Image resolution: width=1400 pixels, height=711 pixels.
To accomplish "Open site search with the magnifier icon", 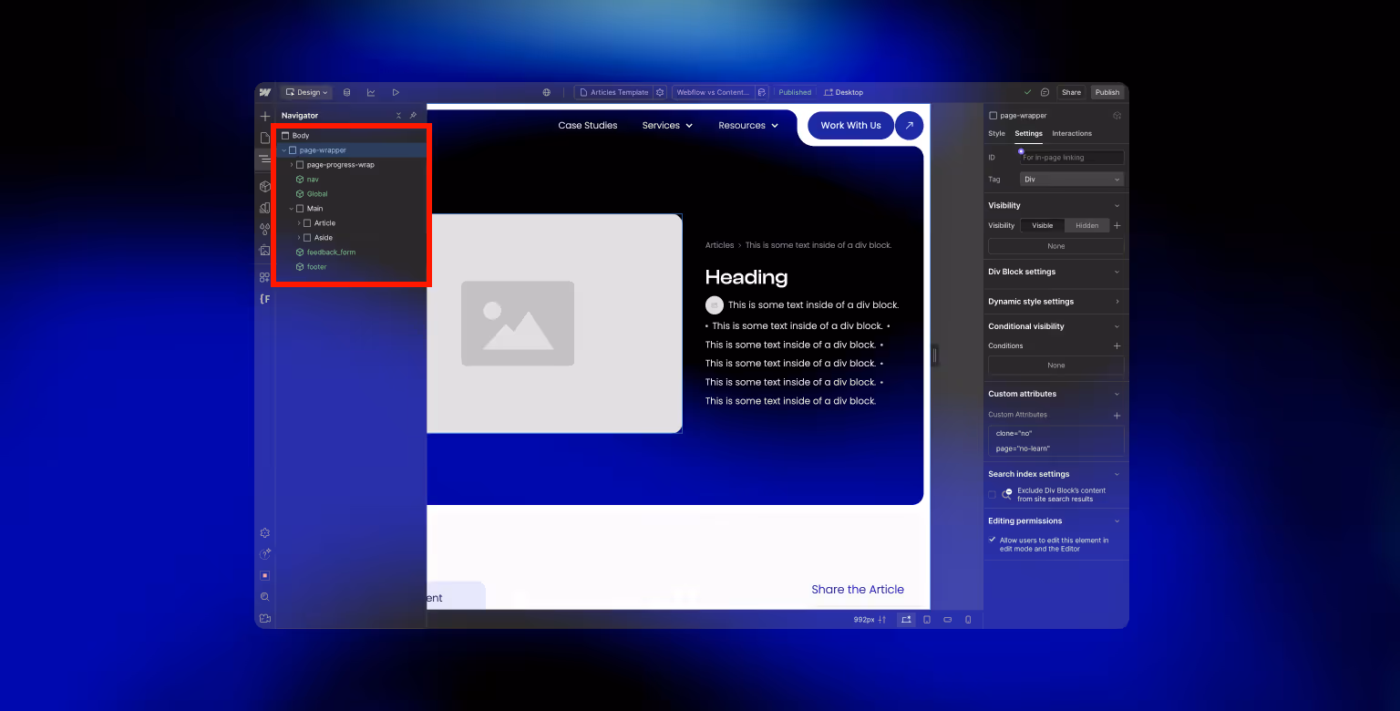I will tap(264, 596).
